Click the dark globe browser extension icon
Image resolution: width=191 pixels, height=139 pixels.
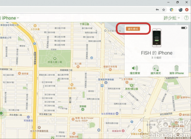pos(180,10)
